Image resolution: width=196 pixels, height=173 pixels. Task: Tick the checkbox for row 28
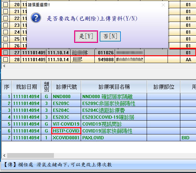click(x=6, y=60)
